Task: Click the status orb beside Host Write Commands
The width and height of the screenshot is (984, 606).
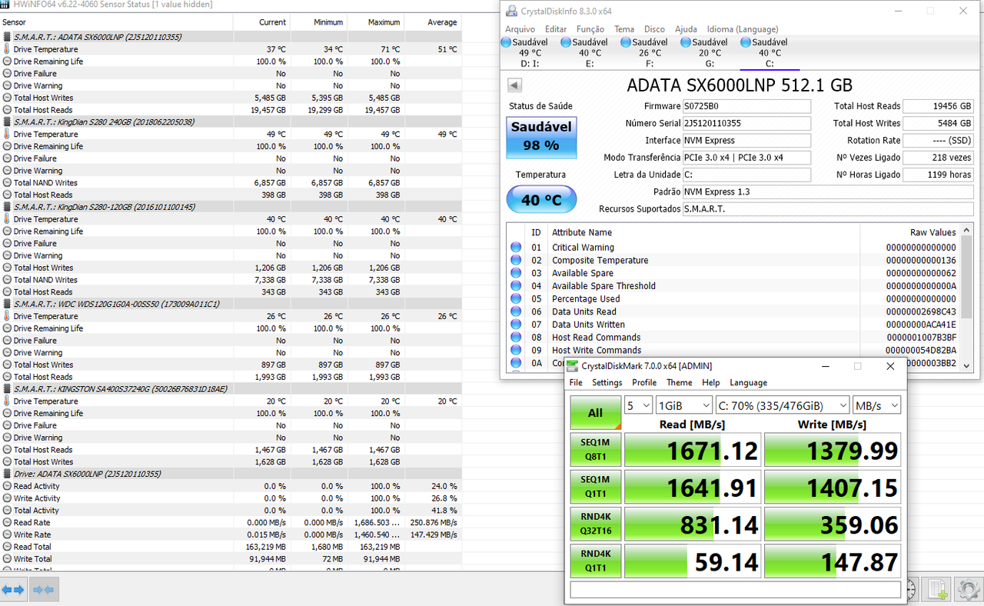Action: 516,350
